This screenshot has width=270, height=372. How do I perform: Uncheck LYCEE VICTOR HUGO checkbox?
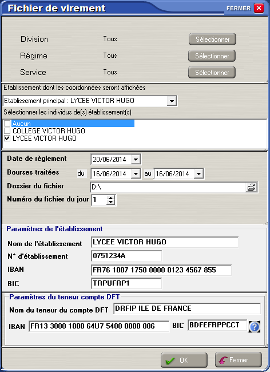pyautogui.click(x=7, y=138)
